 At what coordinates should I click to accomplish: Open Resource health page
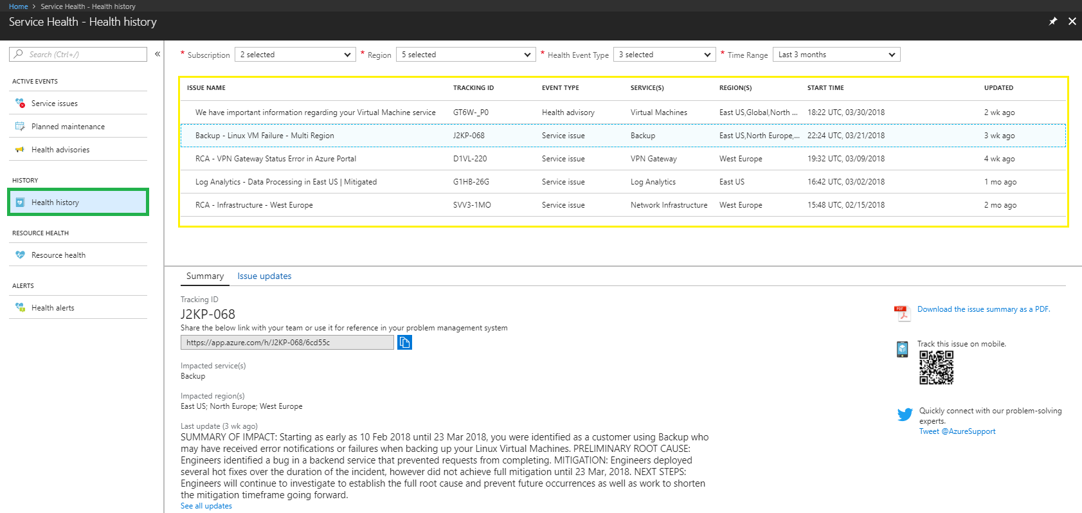(78, 255)
